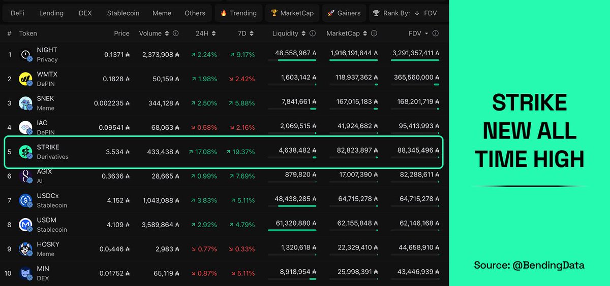Show info tooltip beside Liquidity header
The width and height of the screenshot is (610, 286).
tap(313, 33)
